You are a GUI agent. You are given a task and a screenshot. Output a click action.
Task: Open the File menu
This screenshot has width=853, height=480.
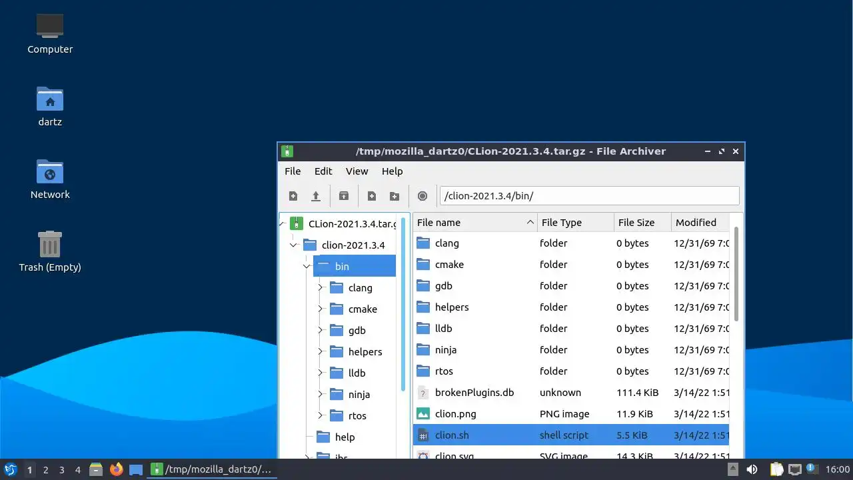(x=293, y=171)
